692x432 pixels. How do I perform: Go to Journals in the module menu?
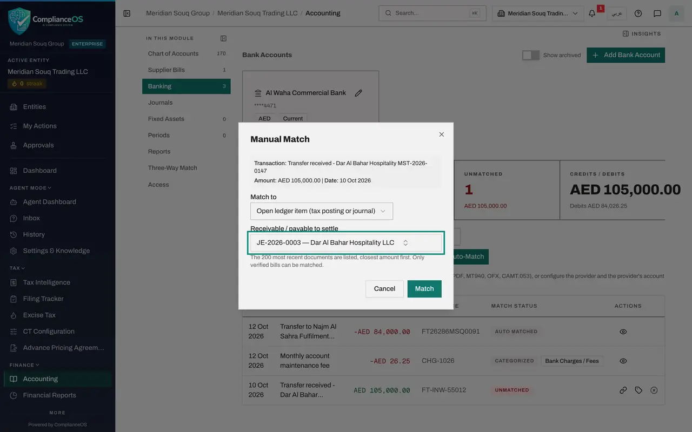(x=187, y=103)
